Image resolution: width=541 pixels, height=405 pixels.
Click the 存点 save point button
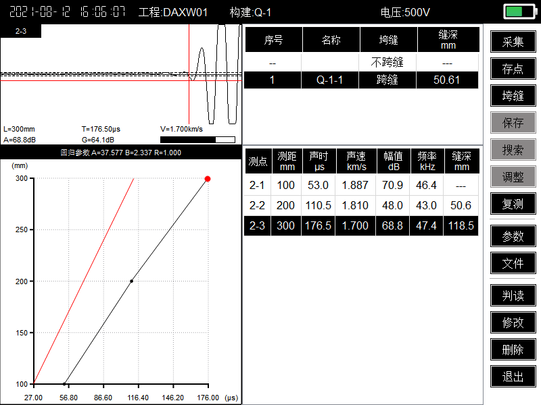513,69
